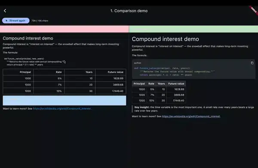Click the Future value header in right pane table
Viewport: 258px width, 168px height.
tap(176, 84)
